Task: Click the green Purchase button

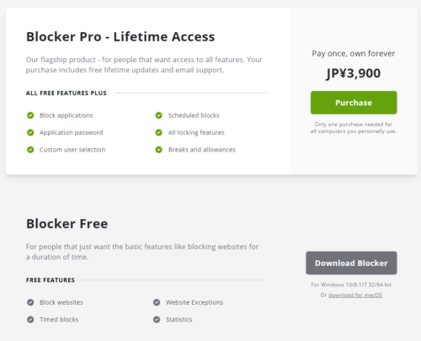Action: tap(354, 103)
